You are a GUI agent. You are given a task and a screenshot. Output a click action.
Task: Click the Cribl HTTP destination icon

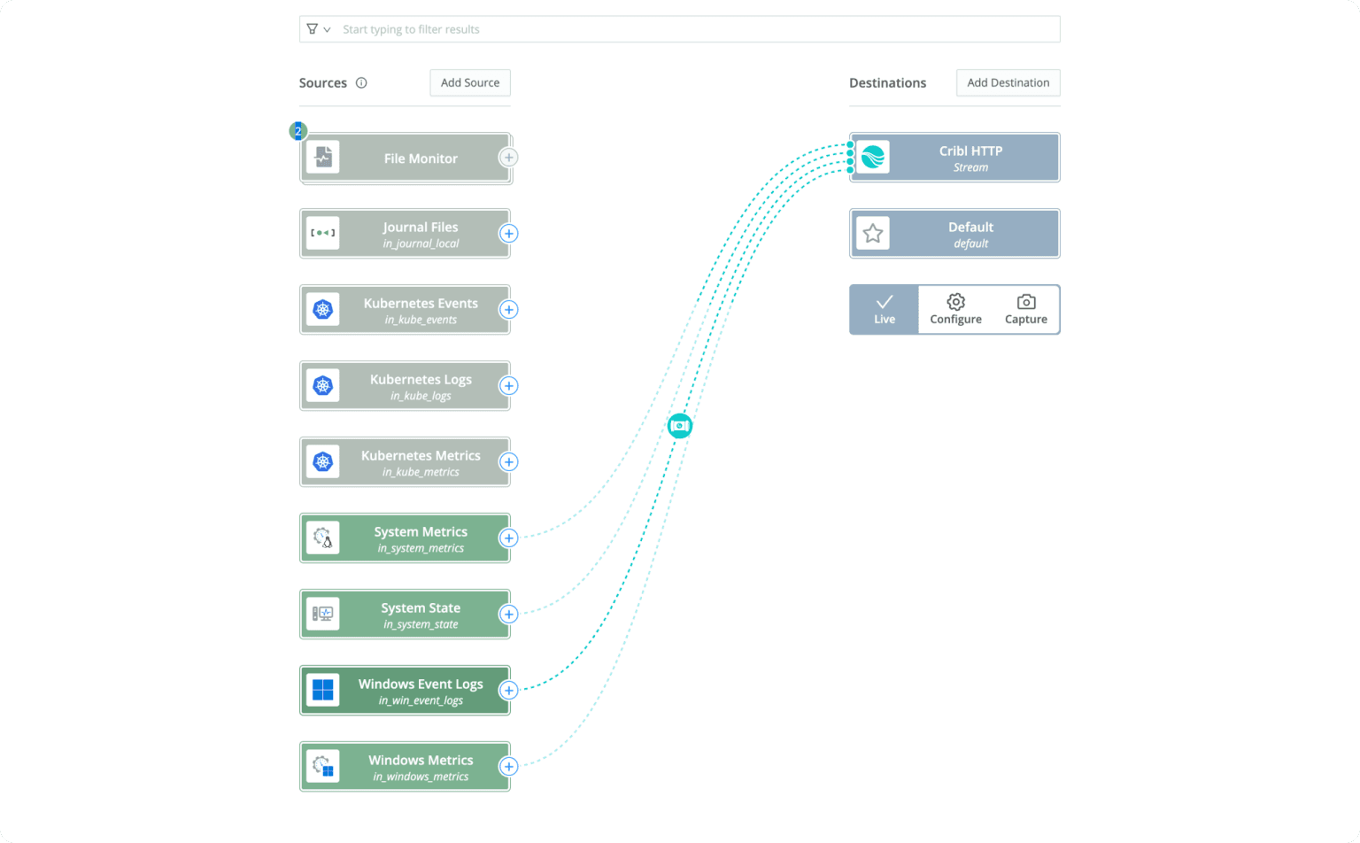(x=873, y=158)
